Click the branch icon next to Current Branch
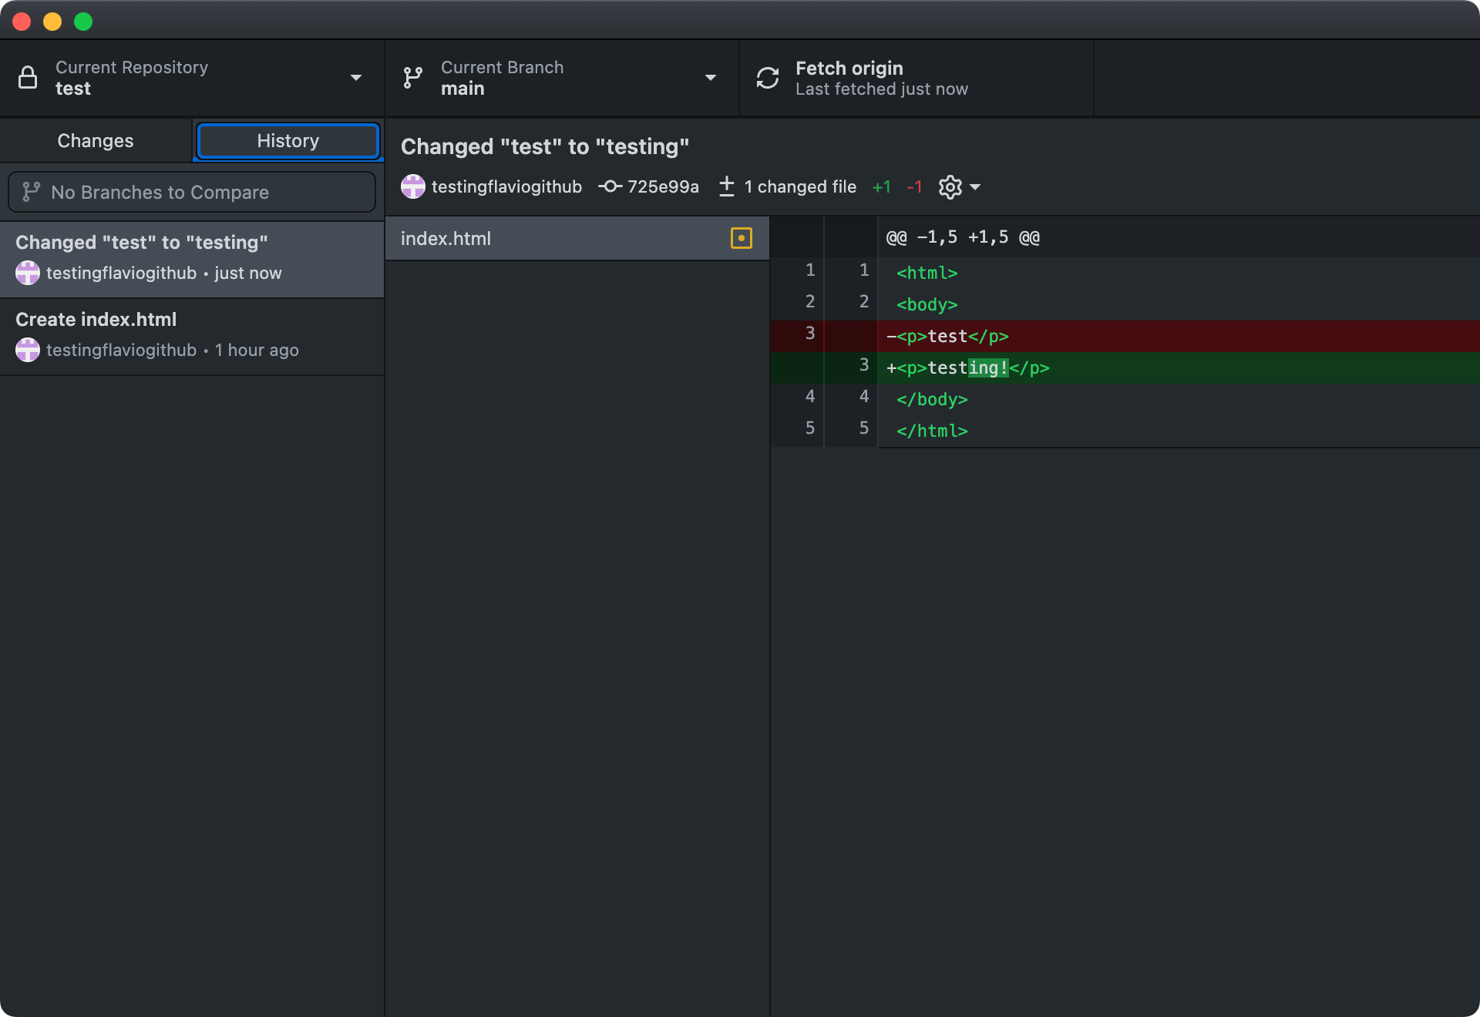1480x1017 pixels. [412, 77]
